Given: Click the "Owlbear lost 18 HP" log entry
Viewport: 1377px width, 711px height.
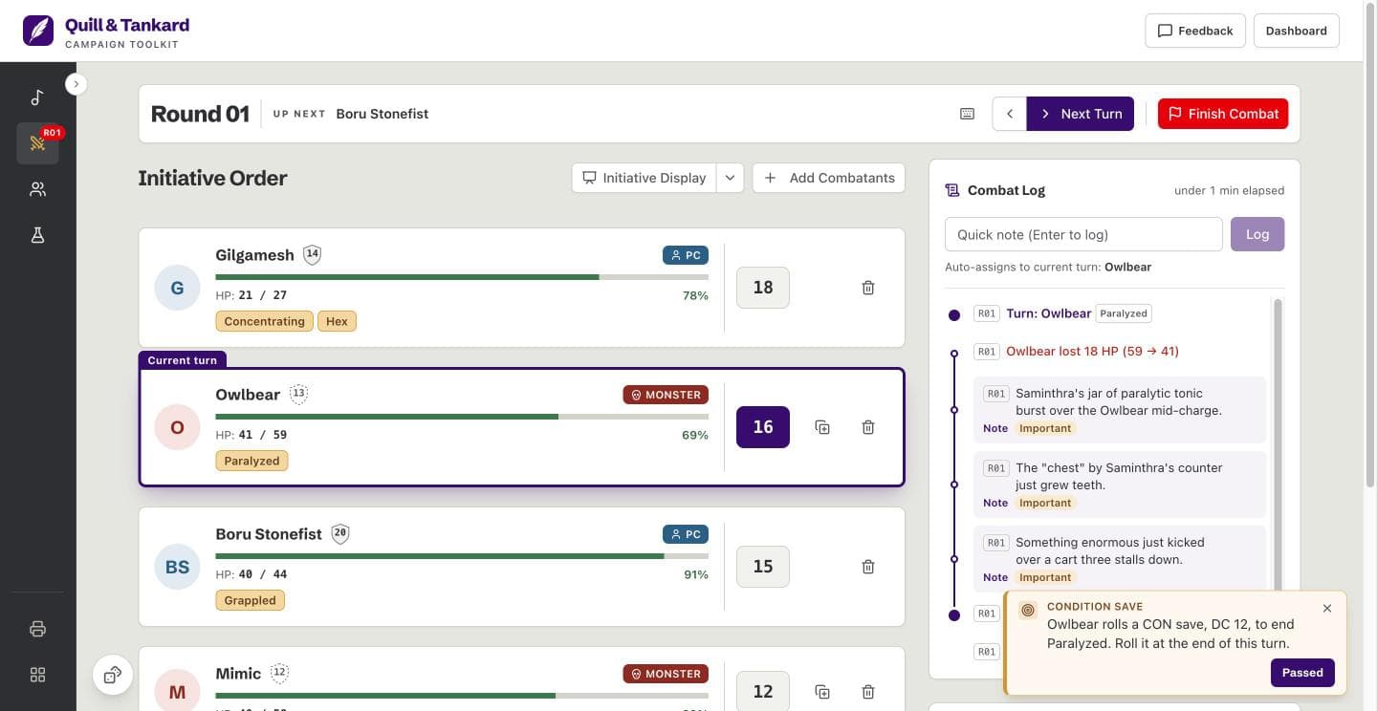Looking at the screenshot, I should [x=1092, y=352].
